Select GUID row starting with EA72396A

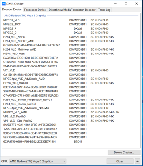[x=71, y=58]
